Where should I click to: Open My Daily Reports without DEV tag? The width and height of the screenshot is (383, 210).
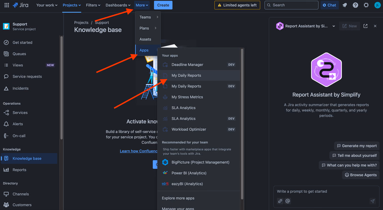coord(199,76)
